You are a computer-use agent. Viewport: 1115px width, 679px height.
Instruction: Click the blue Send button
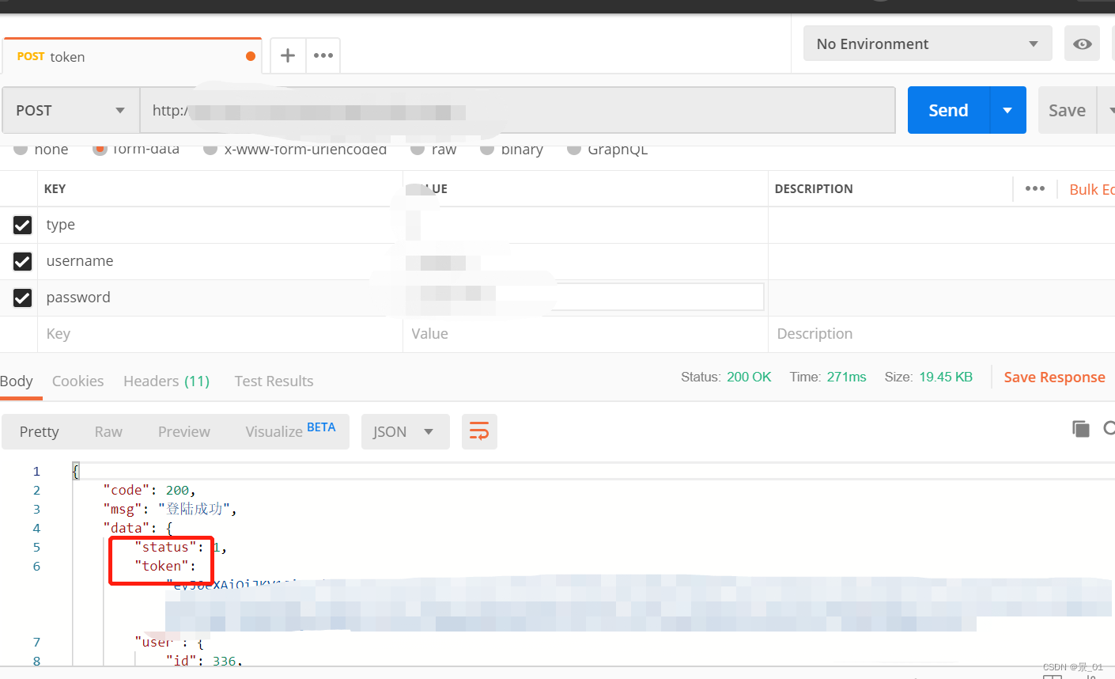(x=948, y=110)
